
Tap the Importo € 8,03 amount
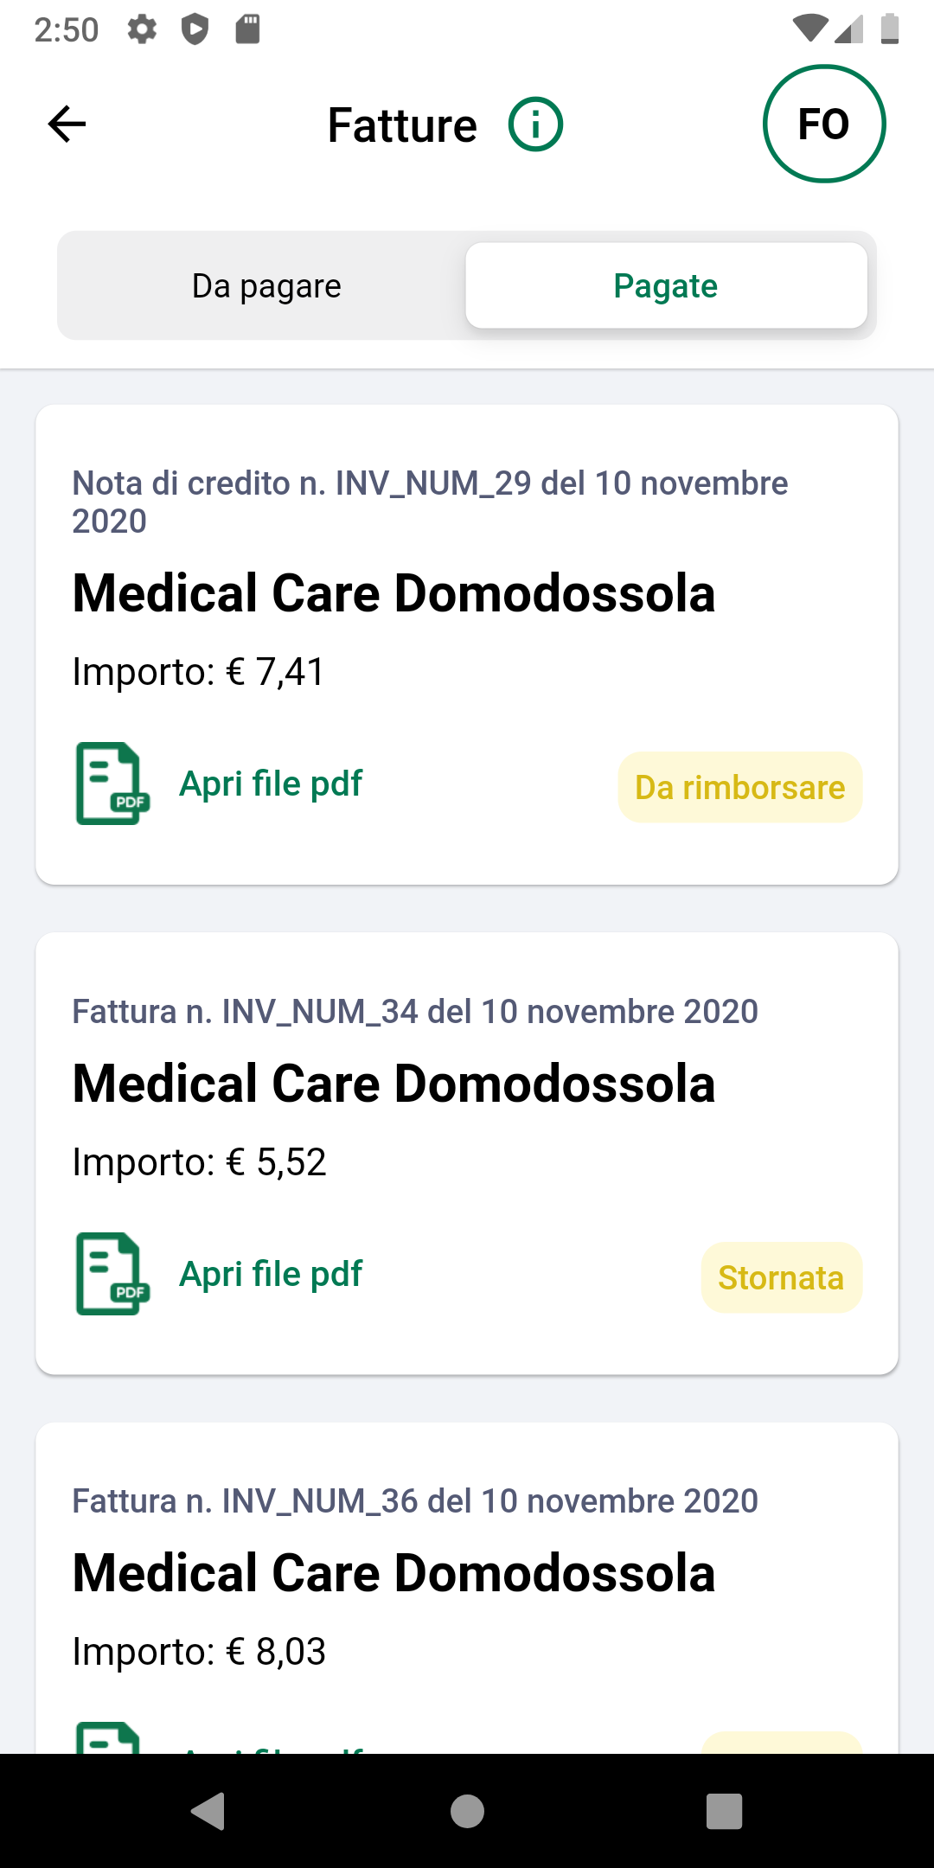(x=199, y=1652)
